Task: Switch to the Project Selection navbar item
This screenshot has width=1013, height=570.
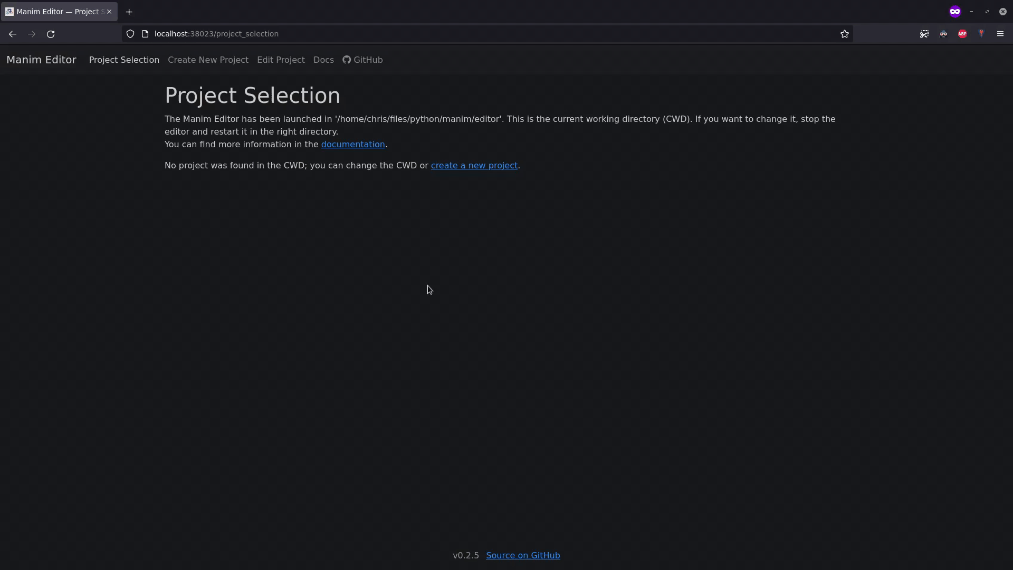Action: click(123, 60)
